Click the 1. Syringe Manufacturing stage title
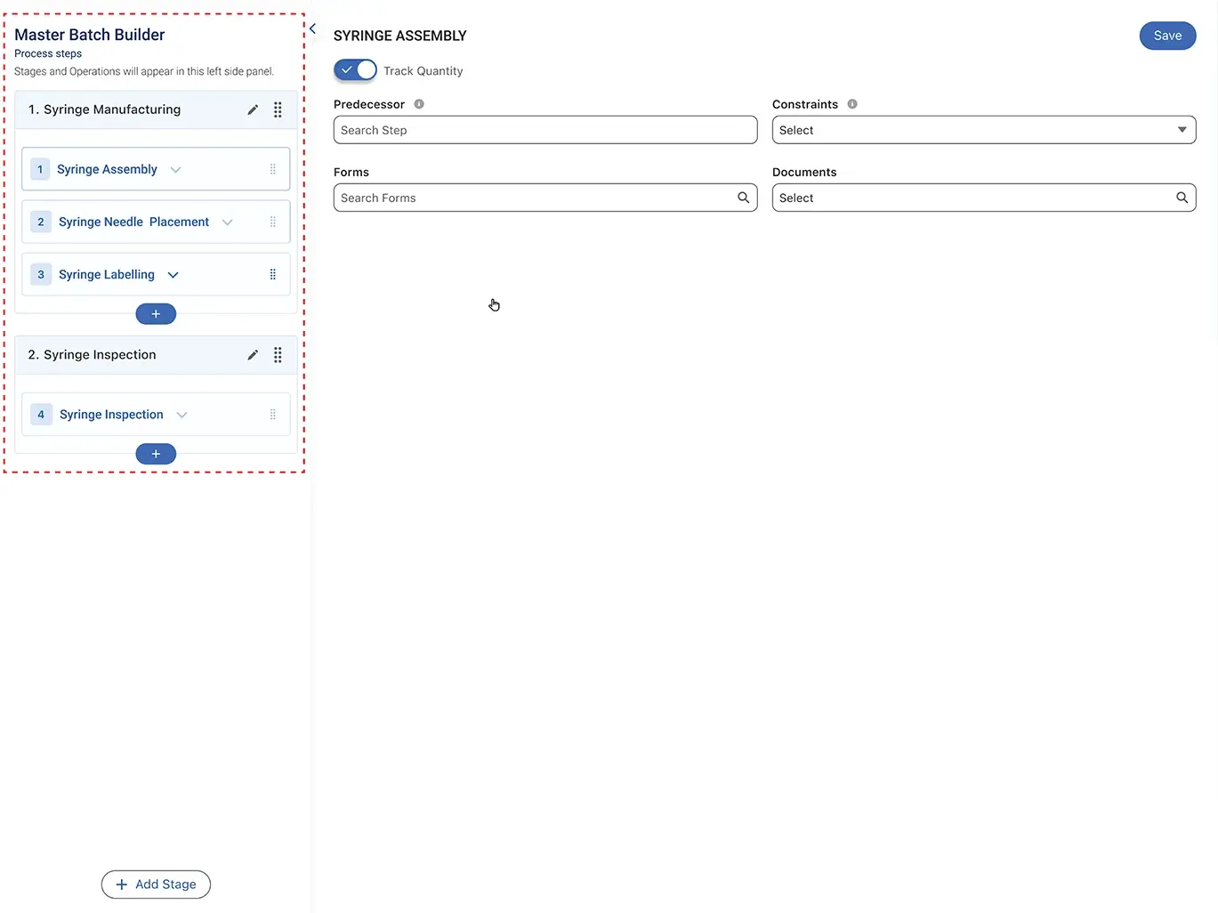Viewport: 1218px width, 913px height. (104, 109)
